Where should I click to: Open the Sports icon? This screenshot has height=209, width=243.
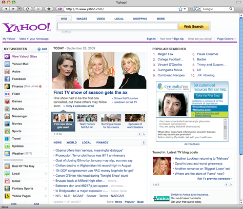(x=7, y=131)
